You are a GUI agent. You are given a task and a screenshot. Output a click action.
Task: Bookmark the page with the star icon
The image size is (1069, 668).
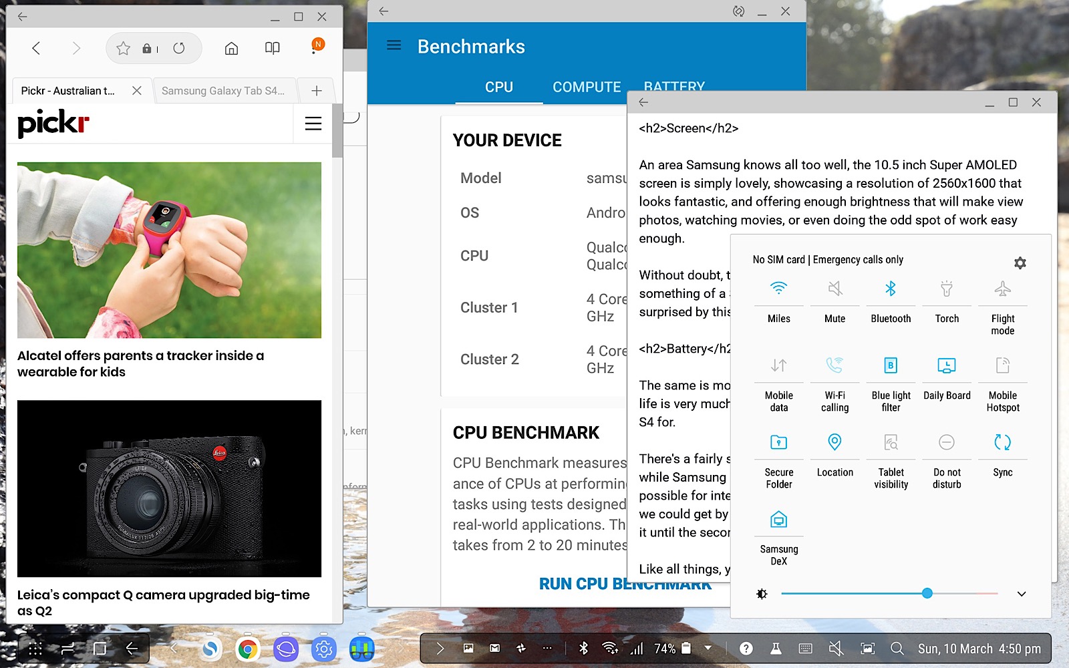click(123, 48)
